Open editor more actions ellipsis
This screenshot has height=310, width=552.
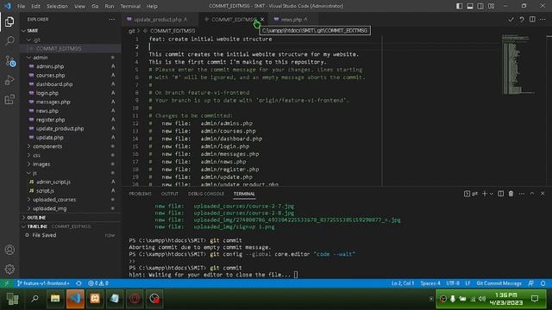543,19
